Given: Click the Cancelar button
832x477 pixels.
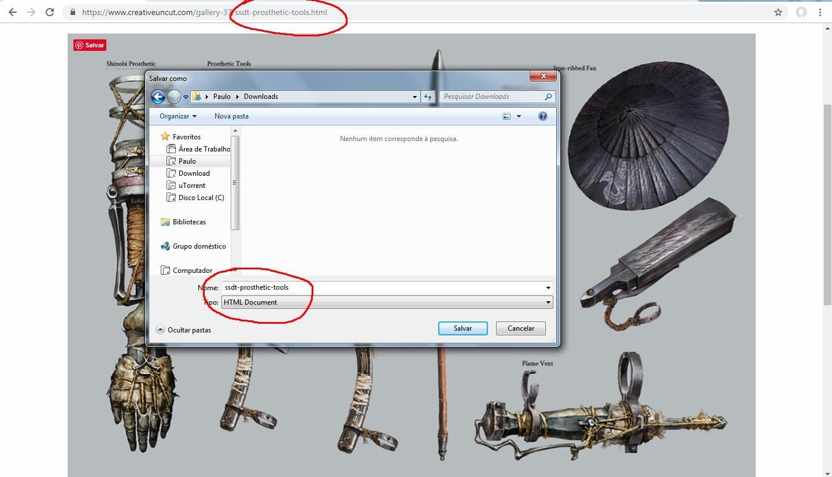Looking at the screenshot, I should [520, 328].
